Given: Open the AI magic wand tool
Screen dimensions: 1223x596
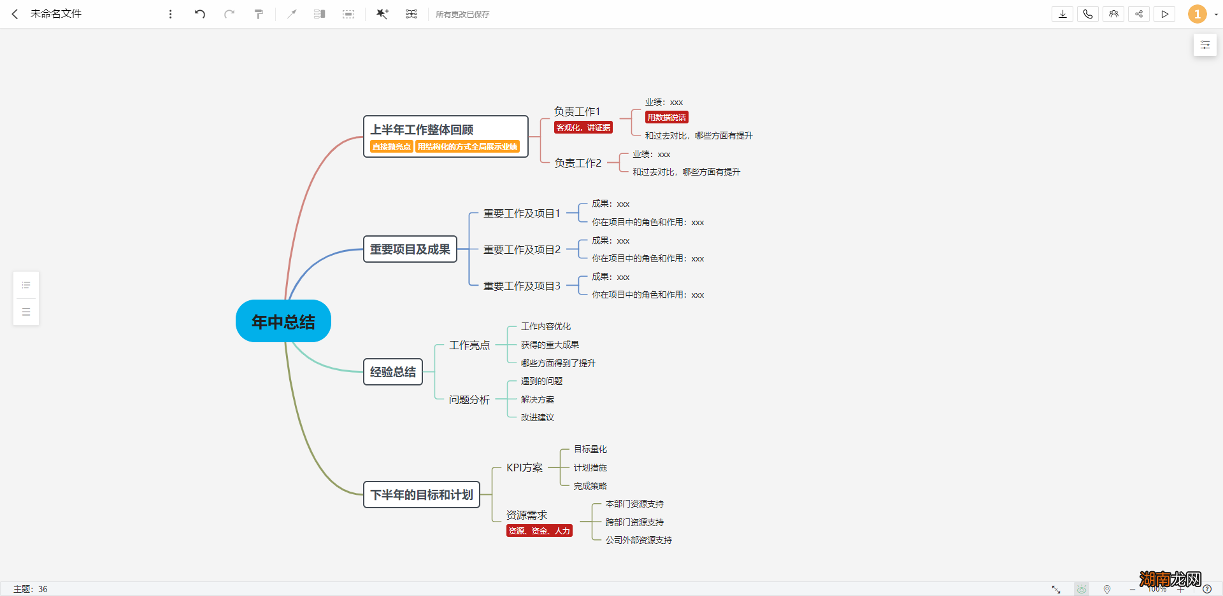Looking at the screenshot, I should (382, 13).
